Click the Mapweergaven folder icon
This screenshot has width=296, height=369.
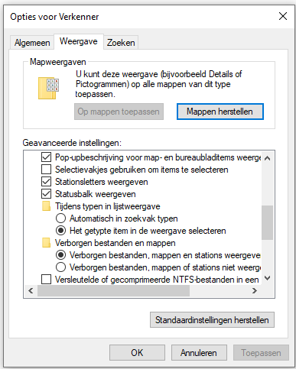[48, 88]
